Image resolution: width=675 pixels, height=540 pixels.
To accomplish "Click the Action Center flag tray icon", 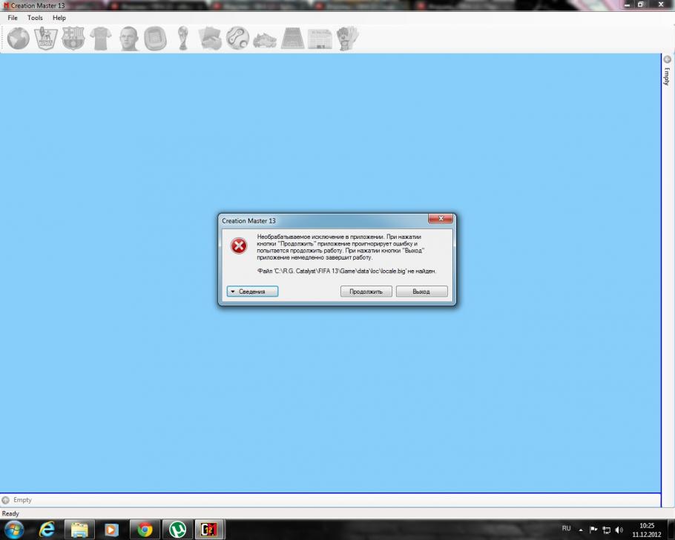I will click(593, 530).
